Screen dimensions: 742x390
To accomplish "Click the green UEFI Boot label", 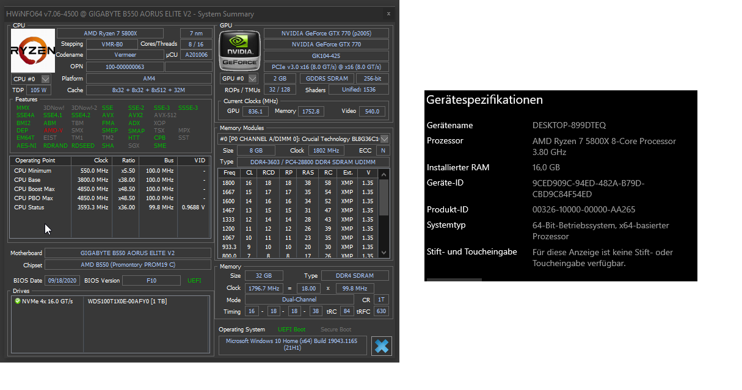I will (x=292, y=330).
